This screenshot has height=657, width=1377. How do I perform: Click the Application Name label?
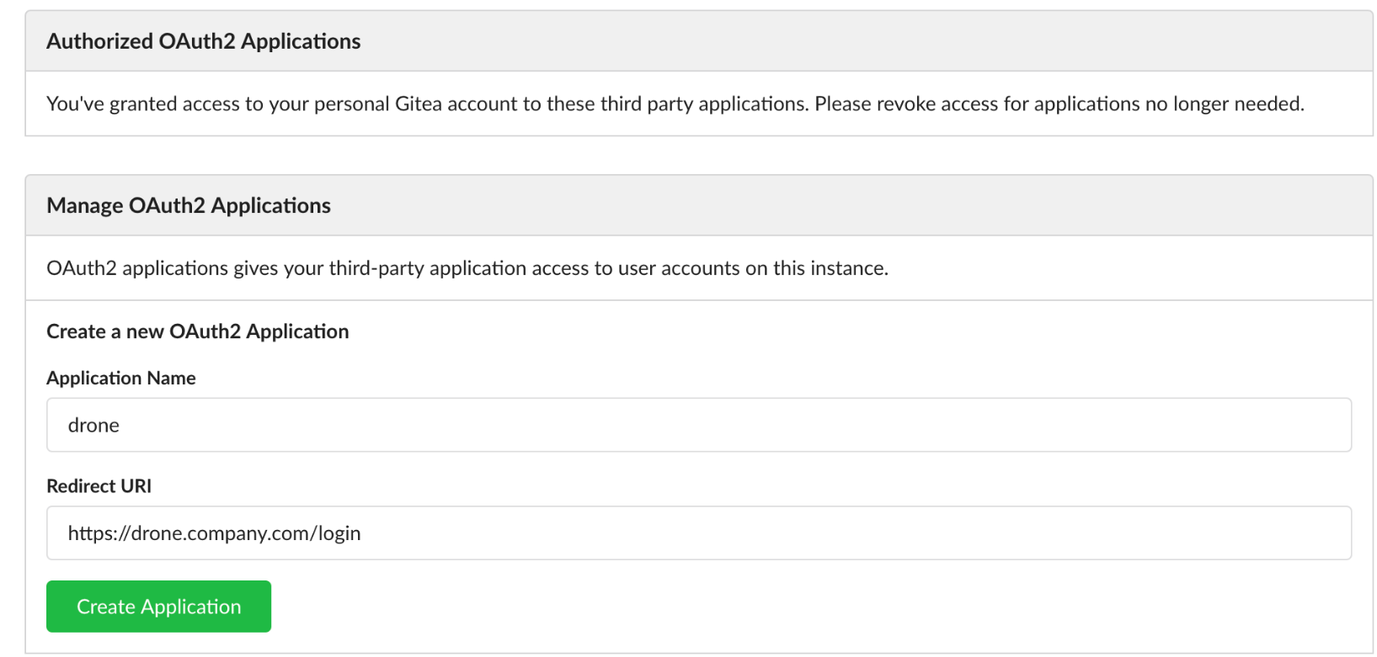[x=121, y=378]
